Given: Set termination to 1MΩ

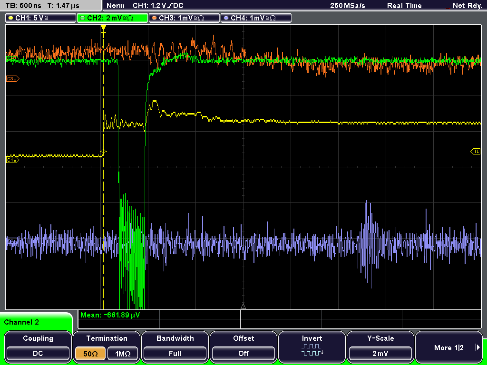Looking at the screenshot, I should (123, 354).
